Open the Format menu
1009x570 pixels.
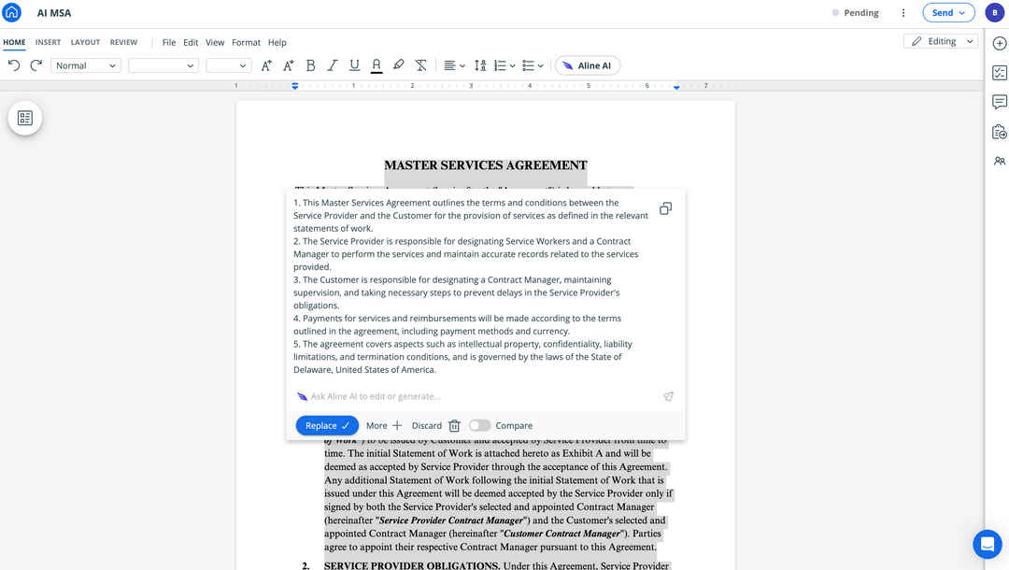pyautogui.click(x=246, y=42)
